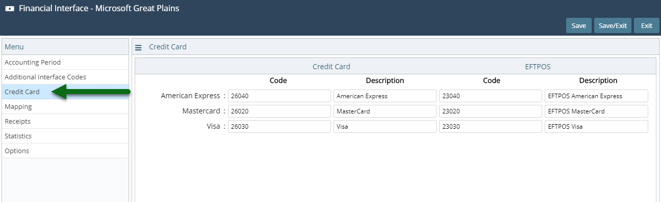Click the Exit button
The height and width of the screenshot is (202, 661).
647,25
